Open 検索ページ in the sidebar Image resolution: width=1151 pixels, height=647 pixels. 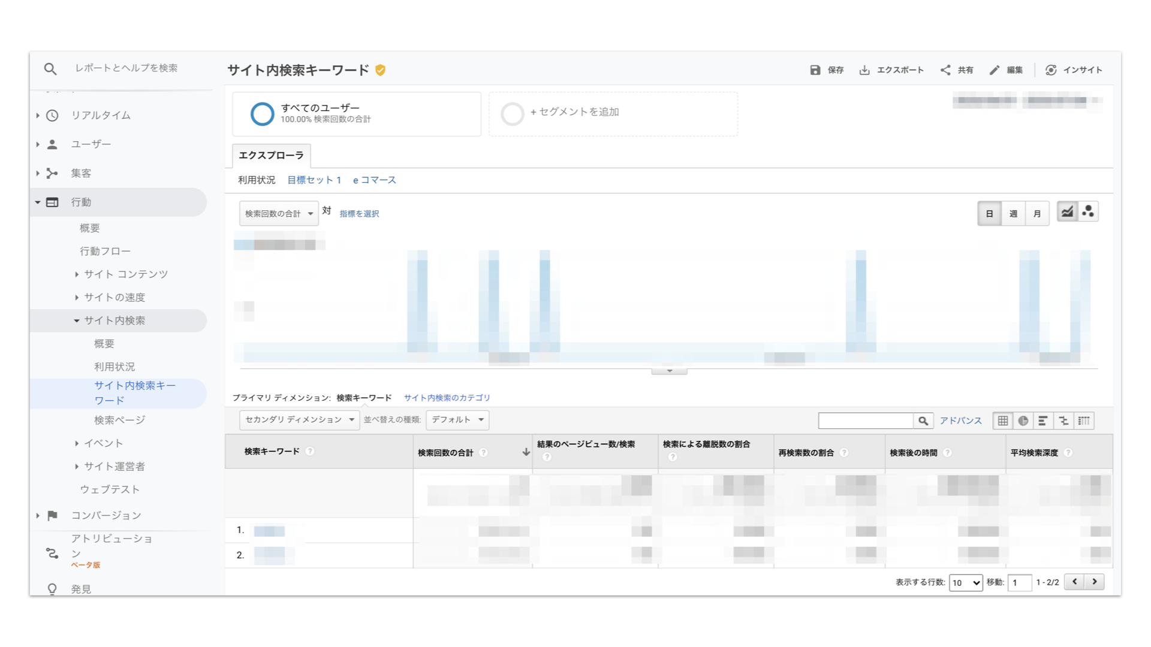[x=119, y=420]
